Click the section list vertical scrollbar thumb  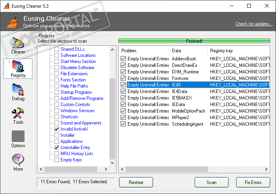point(112,119)
